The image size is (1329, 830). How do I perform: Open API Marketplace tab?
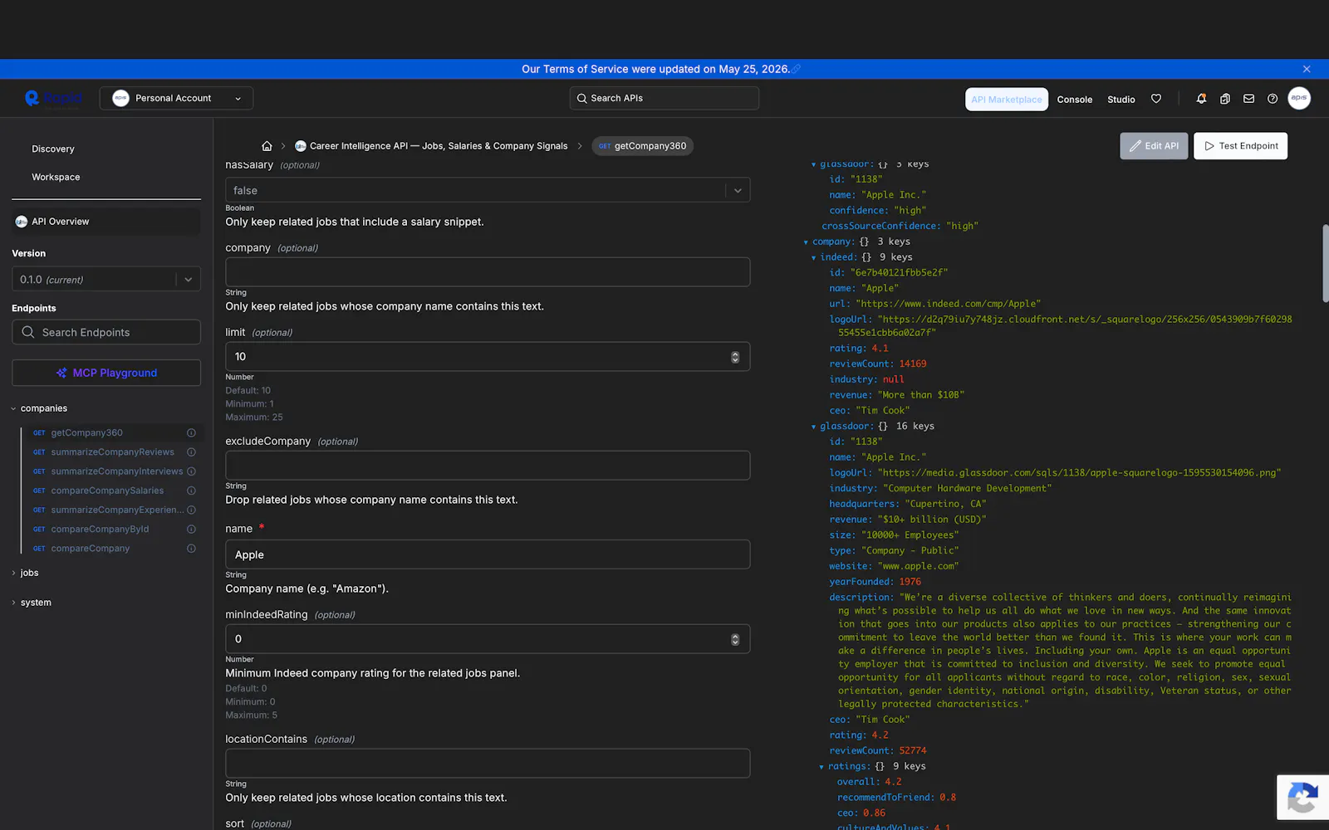pyautogui.click(x=1006, y=99)
